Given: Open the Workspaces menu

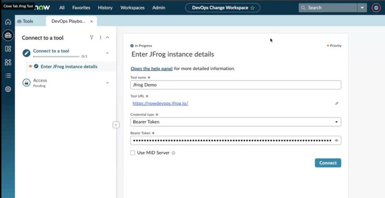Looking at the screenshot, I should 132,8.
